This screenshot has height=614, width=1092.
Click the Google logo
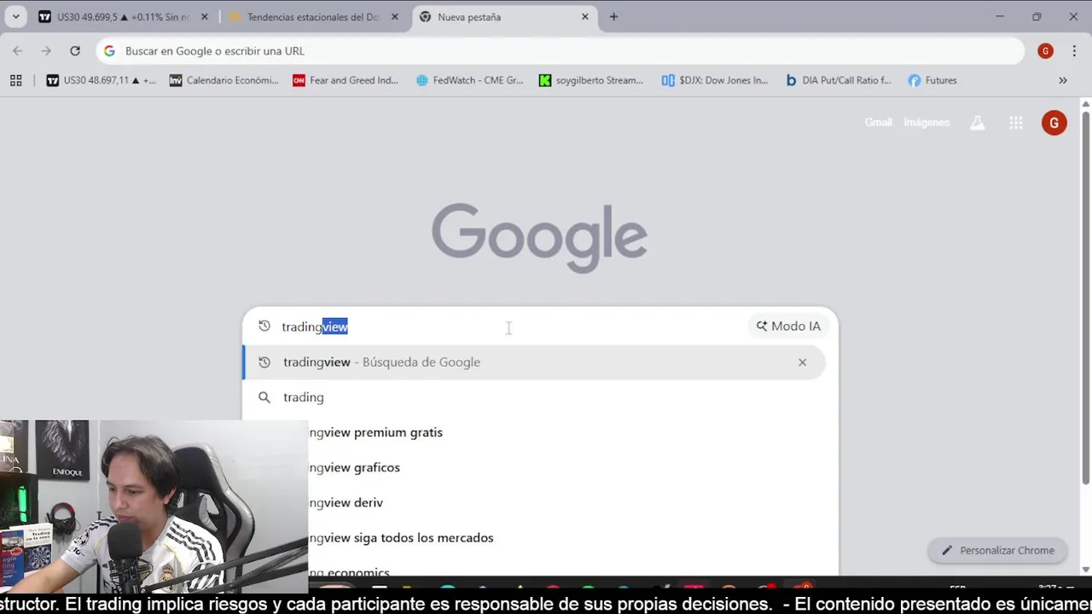539,238
